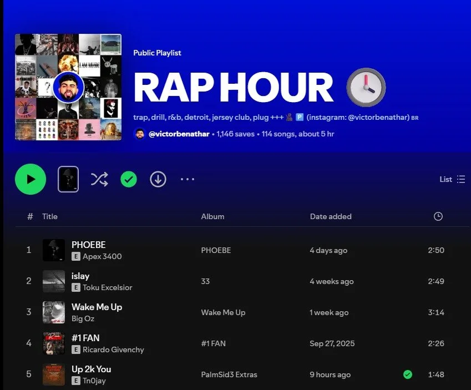Sort tracks by Date added
Screen dimensions: 471x390
coord(331,216)
